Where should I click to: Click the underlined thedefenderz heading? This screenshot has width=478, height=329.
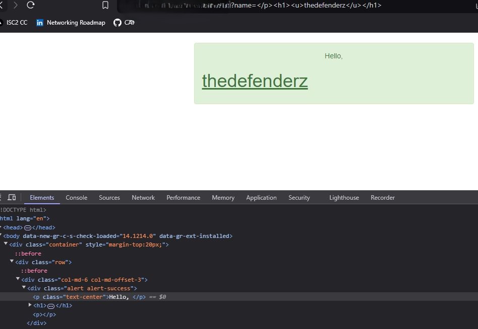[x=255, y=81]
